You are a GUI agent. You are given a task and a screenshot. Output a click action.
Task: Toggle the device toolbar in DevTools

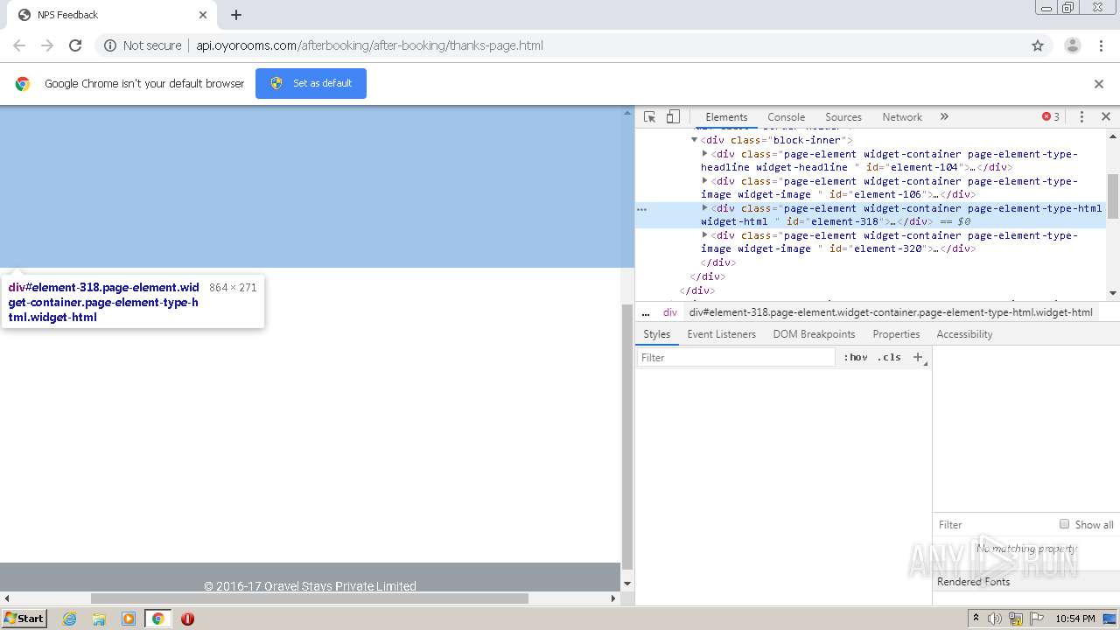tap(673, 117)
